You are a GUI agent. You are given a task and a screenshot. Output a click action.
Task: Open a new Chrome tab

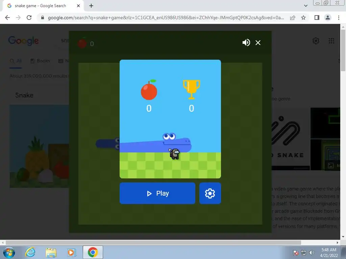[x=91, y=6]
